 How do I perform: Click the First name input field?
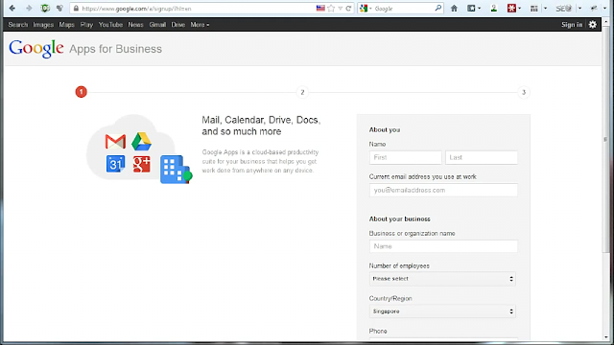point(405,157)
